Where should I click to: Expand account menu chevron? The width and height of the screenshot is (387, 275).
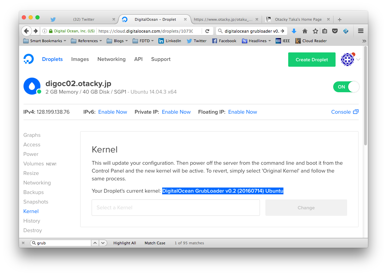[x=358, y=60]
